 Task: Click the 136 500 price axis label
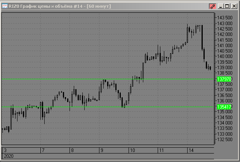[225, 95]
